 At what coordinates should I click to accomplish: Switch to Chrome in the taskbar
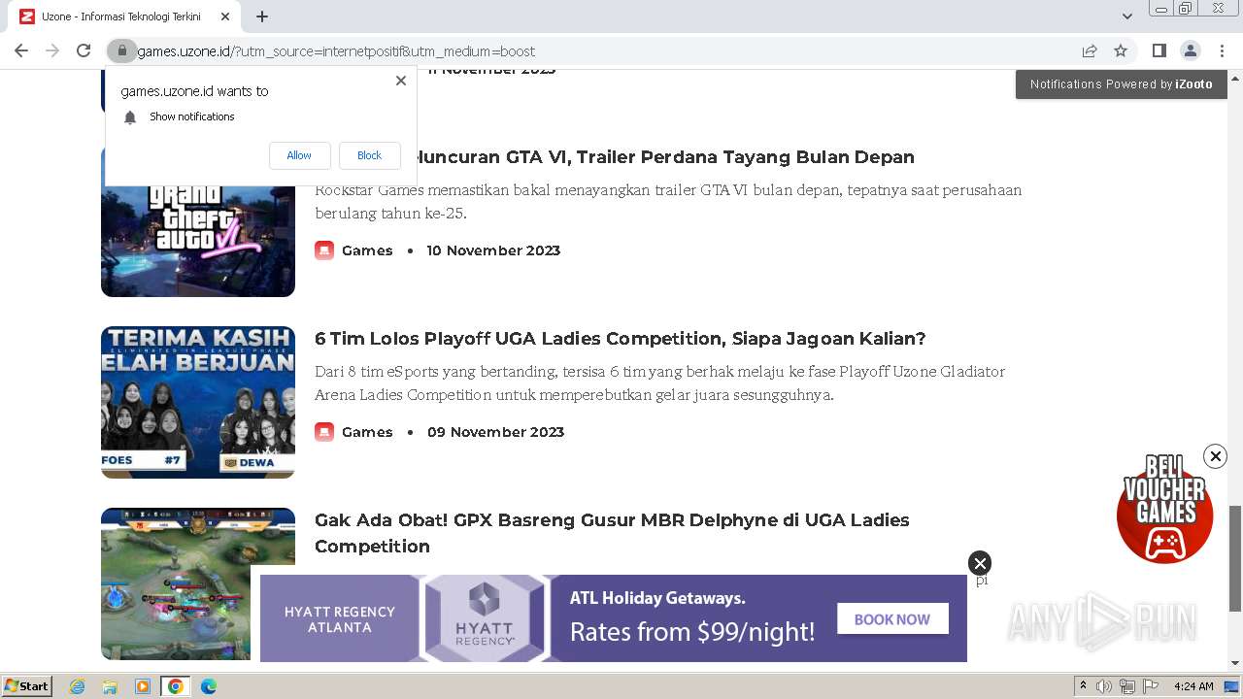[x=176, y=686]
